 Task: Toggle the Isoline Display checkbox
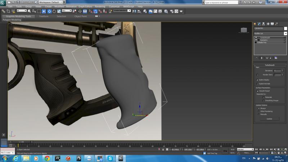[257, 80]
